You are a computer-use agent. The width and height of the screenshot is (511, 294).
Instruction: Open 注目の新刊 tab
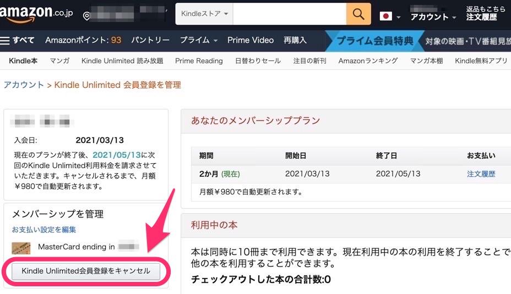coord(309,61)
